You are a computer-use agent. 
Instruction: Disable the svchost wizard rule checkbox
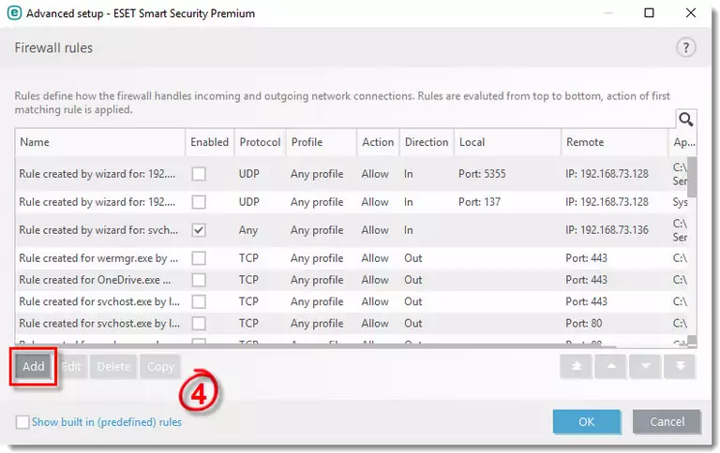pyautogui.click(x=199, y=230)
